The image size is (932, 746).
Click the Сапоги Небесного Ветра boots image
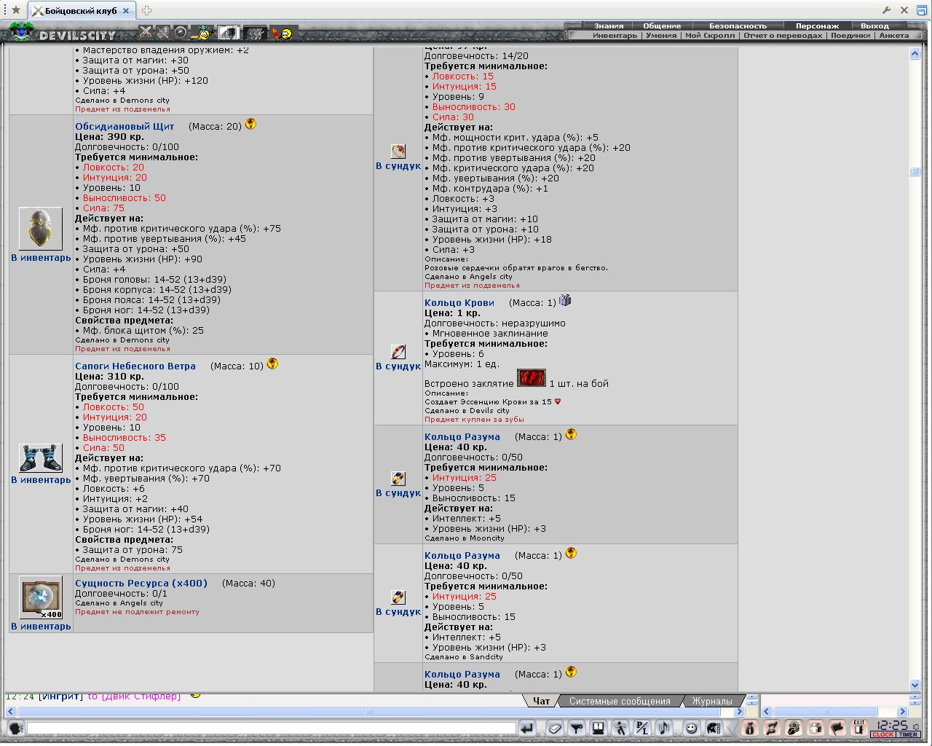pos(40,458)
